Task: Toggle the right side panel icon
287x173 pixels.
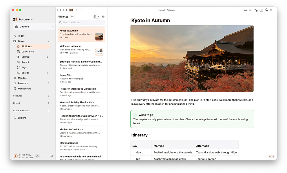Action: (x=262, y=10)
